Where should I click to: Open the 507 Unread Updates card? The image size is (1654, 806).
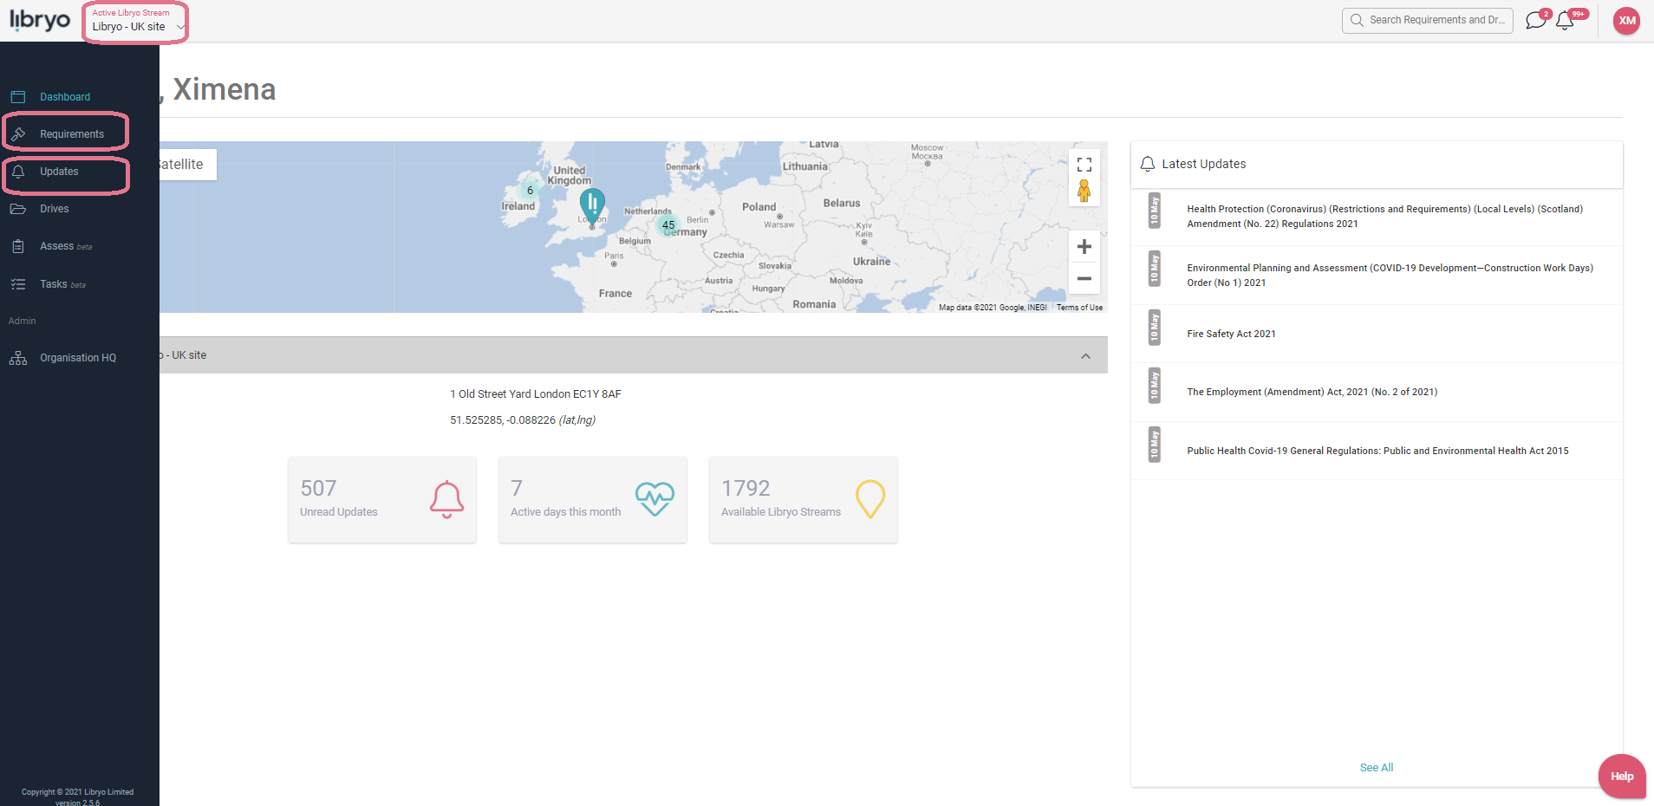382,500
